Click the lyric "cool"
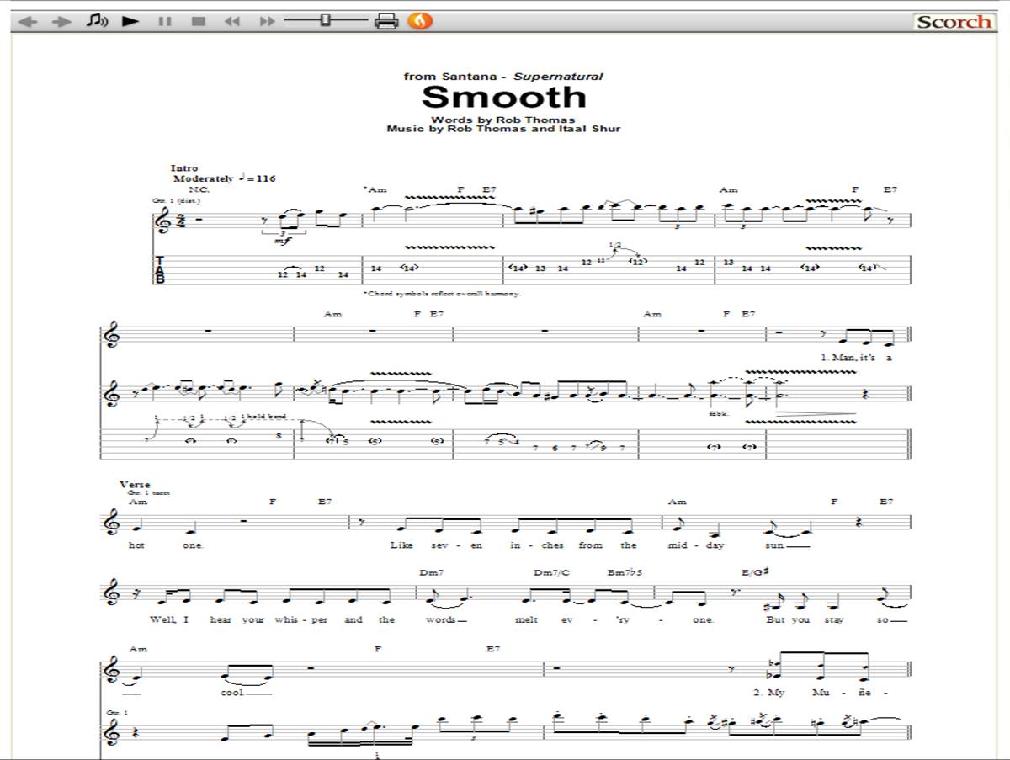The image size is (1010, 760). tap(233, 693)
